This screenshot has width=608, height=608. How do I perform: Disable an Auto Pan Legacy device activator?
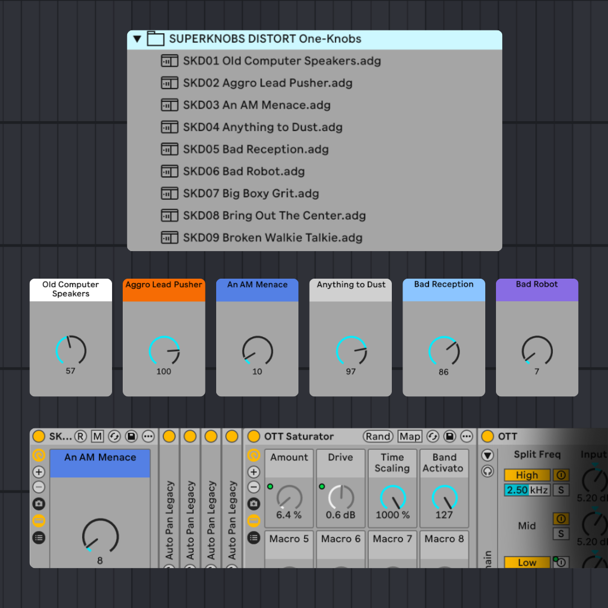[x=169, y=436]
